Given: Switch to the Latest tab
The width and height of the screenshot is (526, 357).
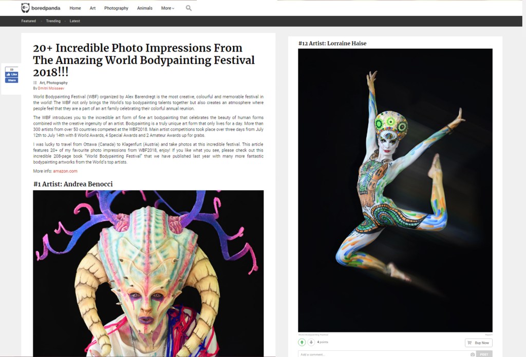Looking at the screenshot, I should [74, 21].
